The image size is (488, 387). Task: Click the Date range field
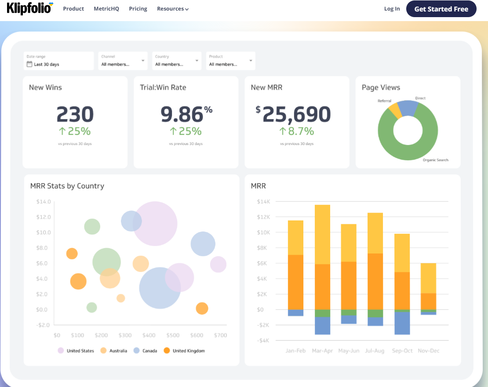tap(58, 61)
